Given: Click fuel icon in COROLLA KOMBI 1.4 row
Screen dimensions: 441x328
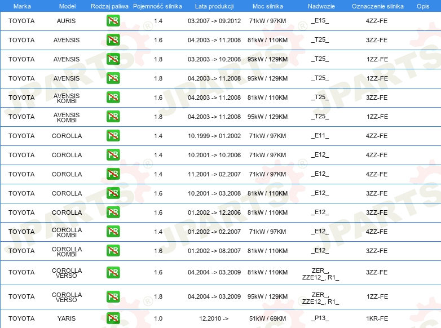Looking at the screenshot, I should 113,231.
